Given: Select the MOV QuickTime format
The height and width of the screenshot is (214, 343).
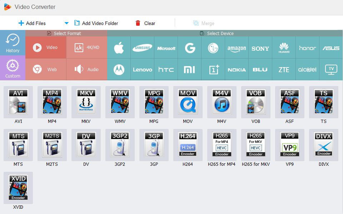Looking at the screenshot, I should click(188, 102).
